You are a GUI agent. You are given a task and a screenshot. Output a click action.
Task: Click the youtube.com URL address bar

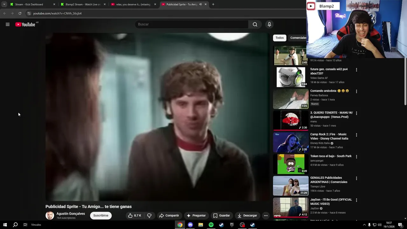[57, 13]
